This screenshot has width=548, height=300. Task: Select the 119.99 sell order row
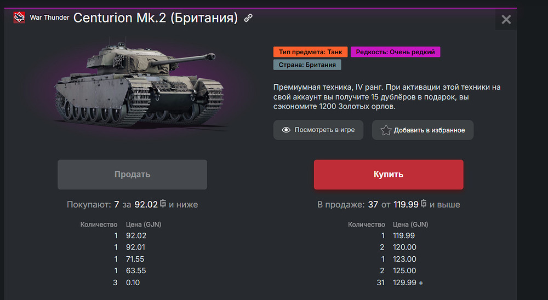pyautogui.click(x=388, y=236)
